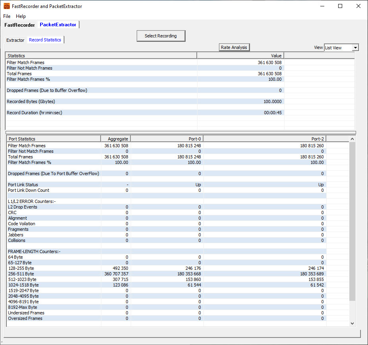Click the Recorded Bytes value 100.0000

click(273, 101)
